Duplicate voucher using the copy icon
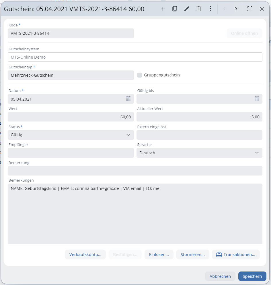The height and width of the screenshot is (285, 271). click(x=175, y=9)
